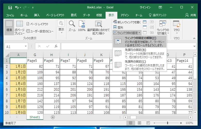This screenshot has height=129, width=201.
Task: Click the 操作アシスト search box
Action: [158, 15]
